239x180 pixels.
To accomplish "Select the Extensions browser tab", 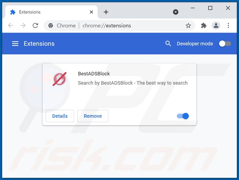I will [51, 12].
